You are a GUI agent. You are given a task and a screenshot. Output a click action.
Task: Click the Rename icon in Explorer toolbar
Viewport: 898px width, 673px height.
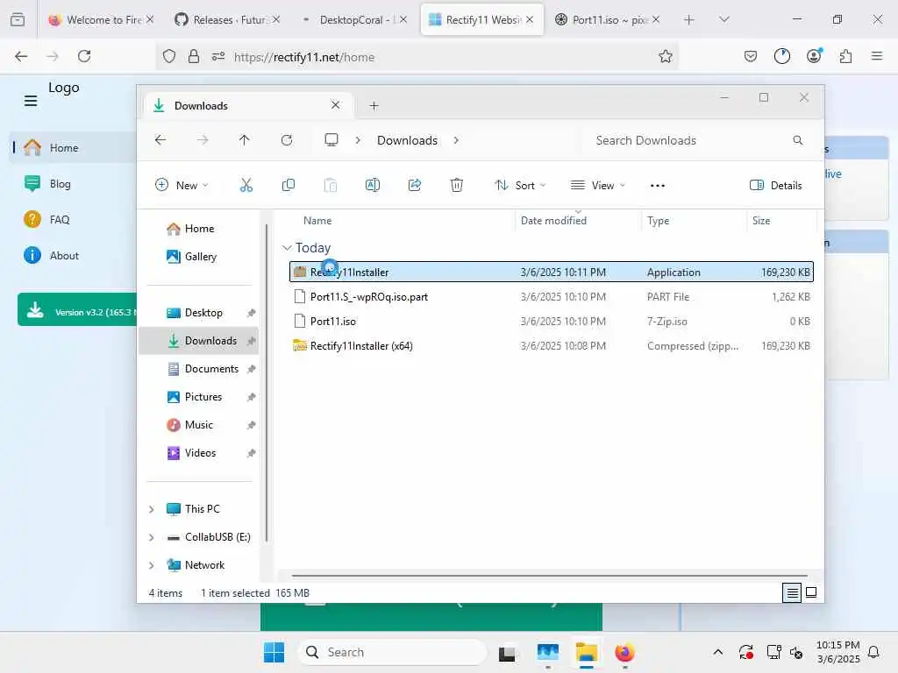[372, 185]
